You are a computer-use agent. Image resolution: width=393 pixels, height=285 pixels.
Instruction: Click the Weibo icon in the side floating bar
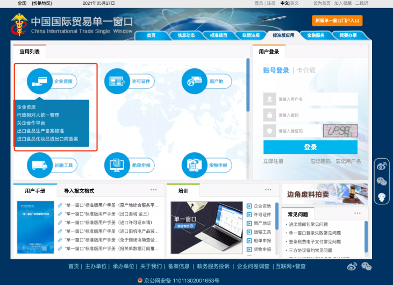coord(382,166)
